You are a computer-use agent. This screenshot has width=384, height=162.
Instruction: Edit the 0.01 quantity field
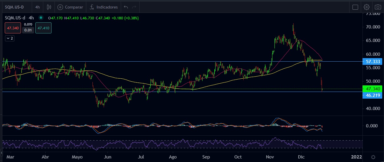point(28,30)
